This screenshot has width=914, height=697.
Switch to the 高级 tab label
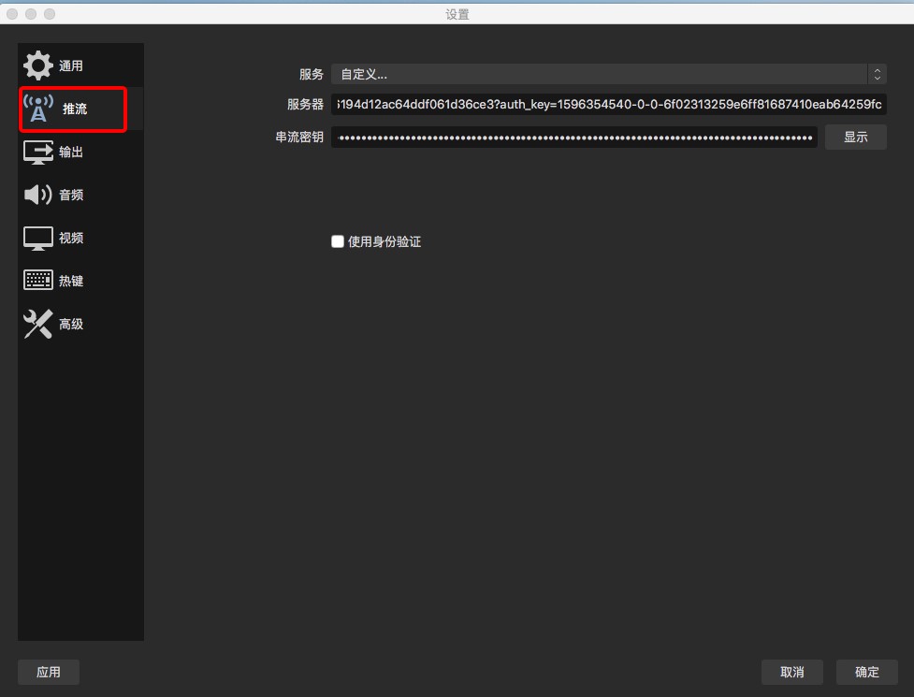71,324
